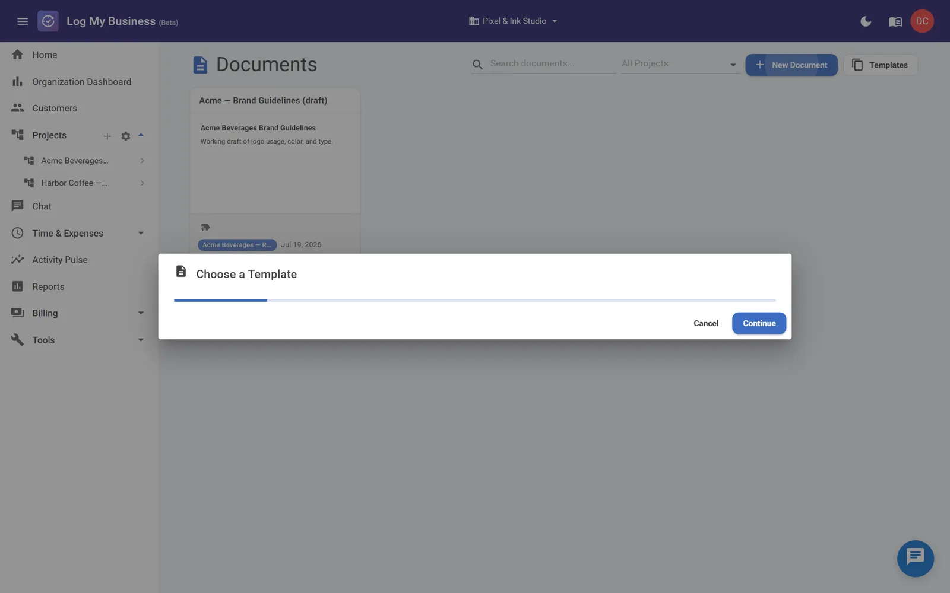Click the search magnifier icon
Image resolution: width=950 pixels, height=593 pixels.
pyautogui.click(x=477, y=64)
